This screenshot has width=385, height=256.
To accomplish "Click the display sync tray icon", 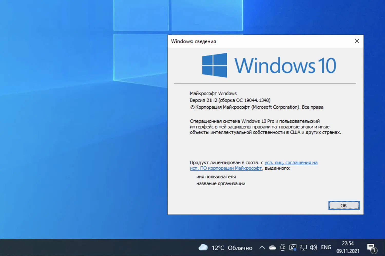I will pyautogui.click(x=293, y=247).
